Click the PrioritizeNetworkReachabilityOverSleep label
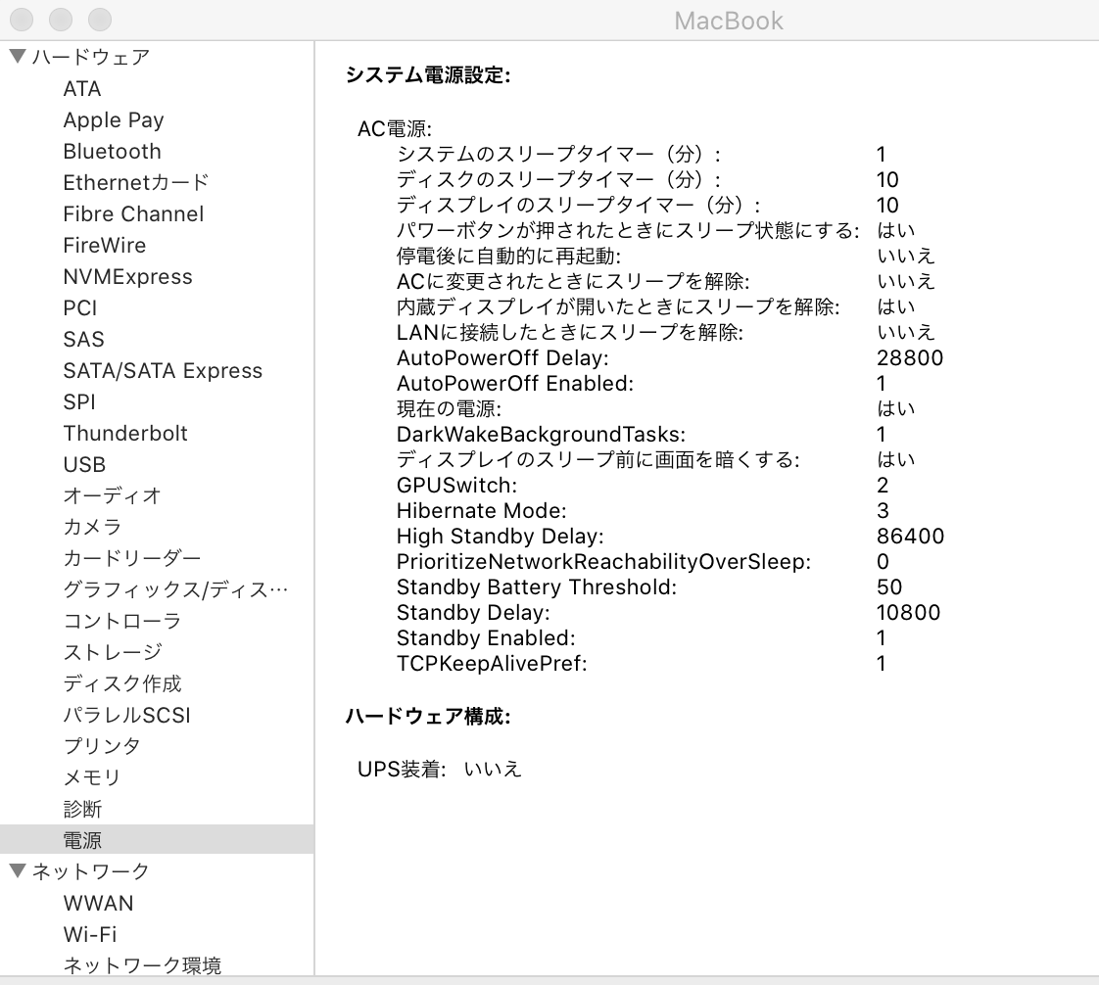 pos(603,562)
